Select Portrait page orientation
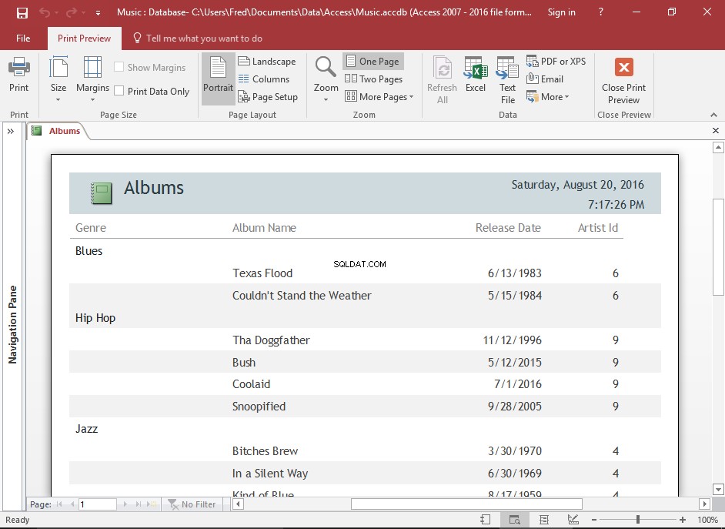Viewport: 725px width, 529px height. pyautogui.click(x=218, y=79)
